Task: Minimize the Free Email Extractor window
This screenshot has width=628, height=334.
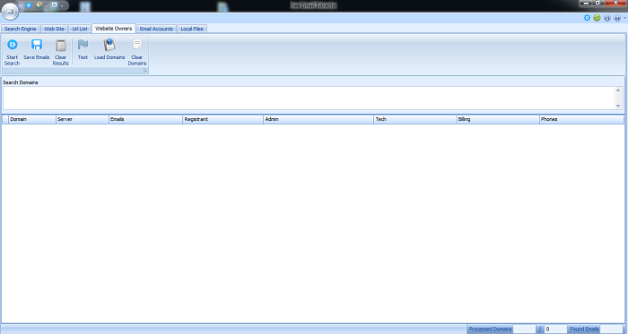Action: click(586, 4)
